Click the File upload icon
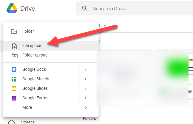Image resolution: width=193 pixels, height=124 pixels. 14,46
